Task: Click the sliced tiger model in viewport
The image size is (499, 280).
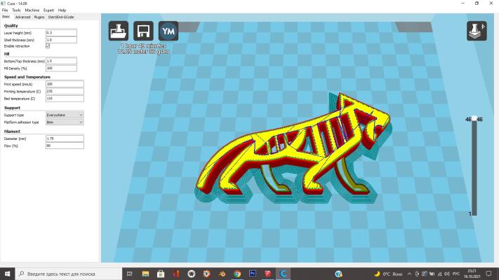Action: [293, 149]
